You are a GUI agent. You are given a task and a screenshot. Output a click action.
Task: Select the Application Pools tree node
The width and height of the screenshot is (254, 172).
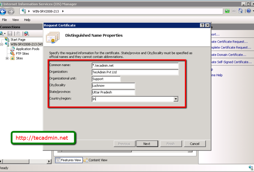coord(27,49)
